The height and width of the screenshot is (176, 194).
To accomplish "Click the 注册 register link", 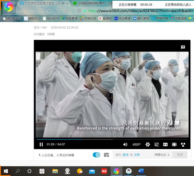I will [137, 155].
